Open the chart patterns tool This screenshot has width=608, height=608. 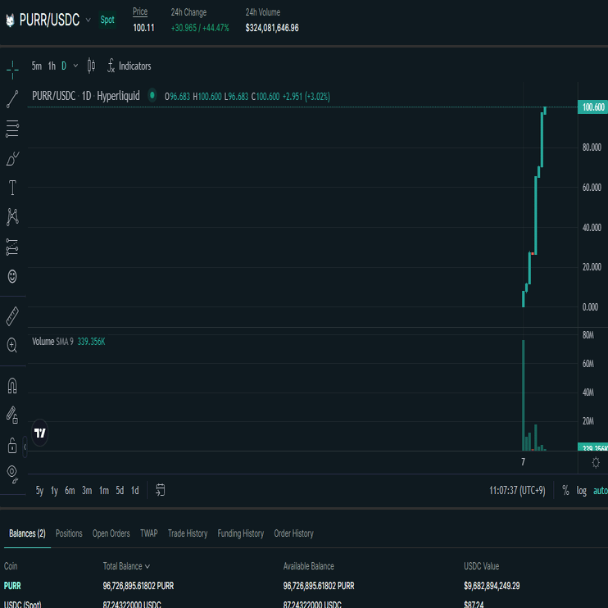pyautogui.click(x=12, y=217)
